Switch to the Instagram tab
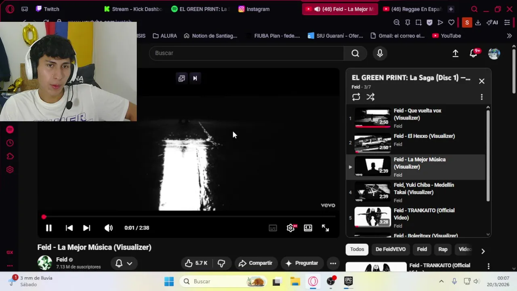The width and height of the screenshot is (517, 291). click(254, 9)
